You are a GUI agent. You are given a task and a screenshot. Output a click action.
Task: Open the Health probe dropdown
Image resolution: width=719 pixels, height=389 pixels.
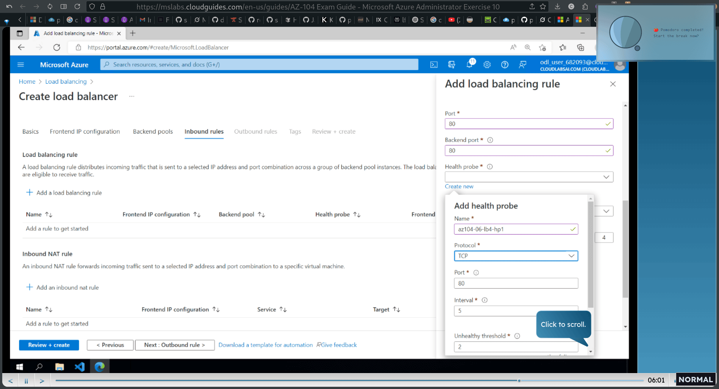pos(529,177)
